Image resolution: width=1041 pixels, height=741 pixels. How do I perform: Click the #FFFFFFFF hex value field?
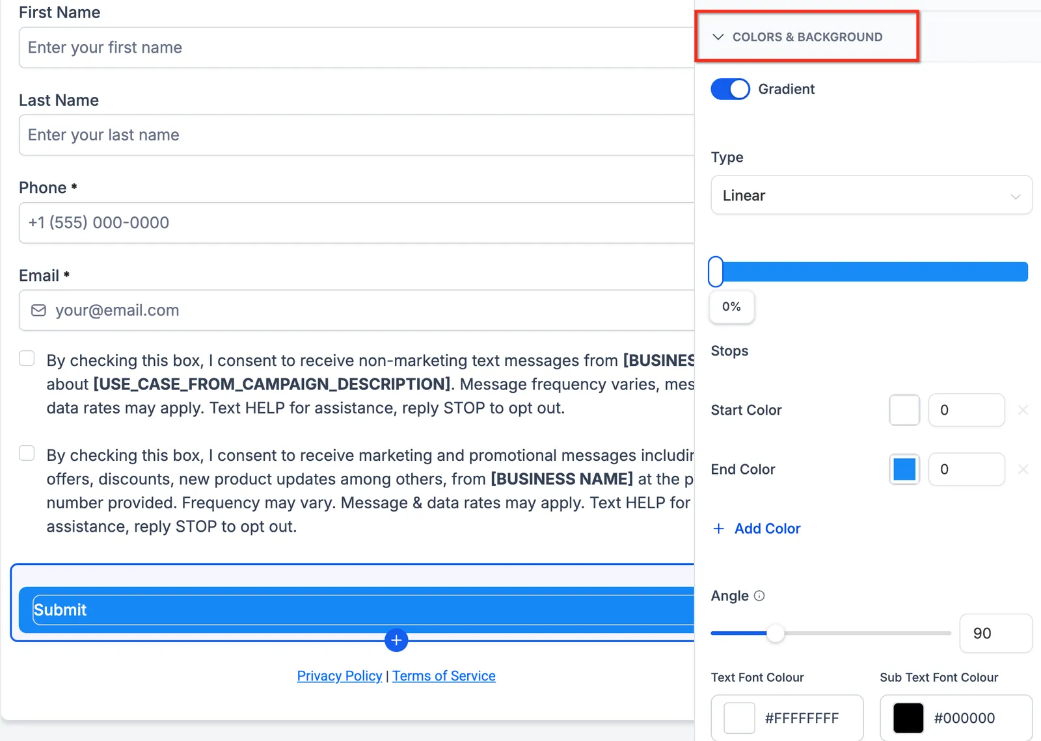tap(802, 718)
